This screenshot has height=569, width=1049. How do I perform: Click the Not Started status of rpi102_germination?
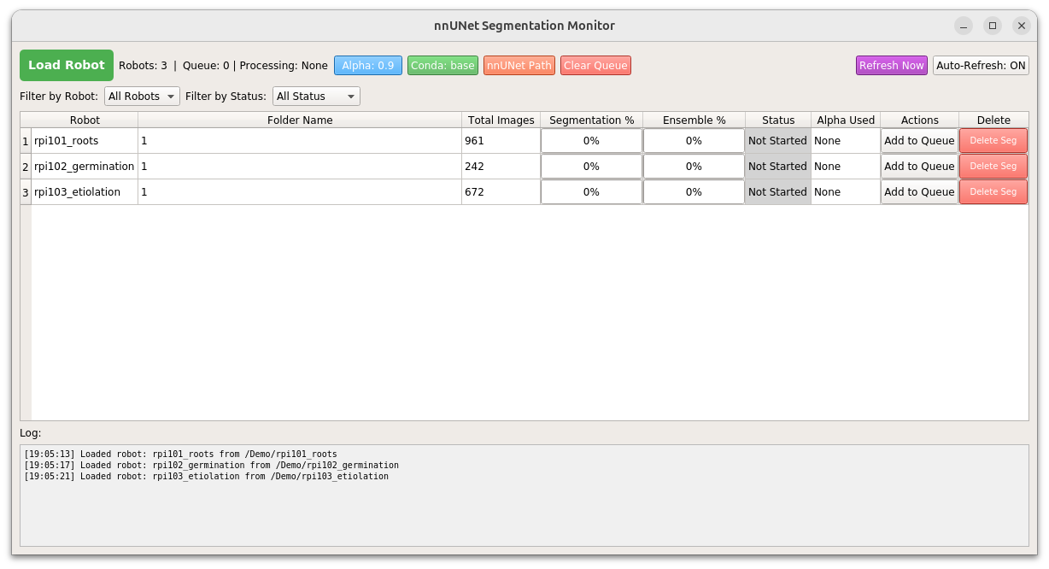tap(777, 166)
